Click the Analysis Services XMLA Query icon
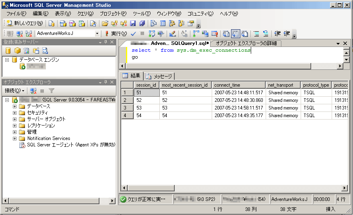Image resolution: width=353 pixels, height=215 pixels. (x=82, y=23)
